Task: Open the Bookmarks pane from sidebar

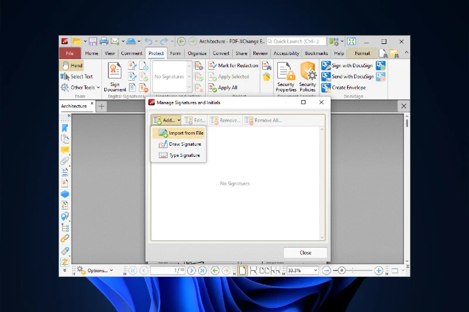Action: (x=65, y=128)
